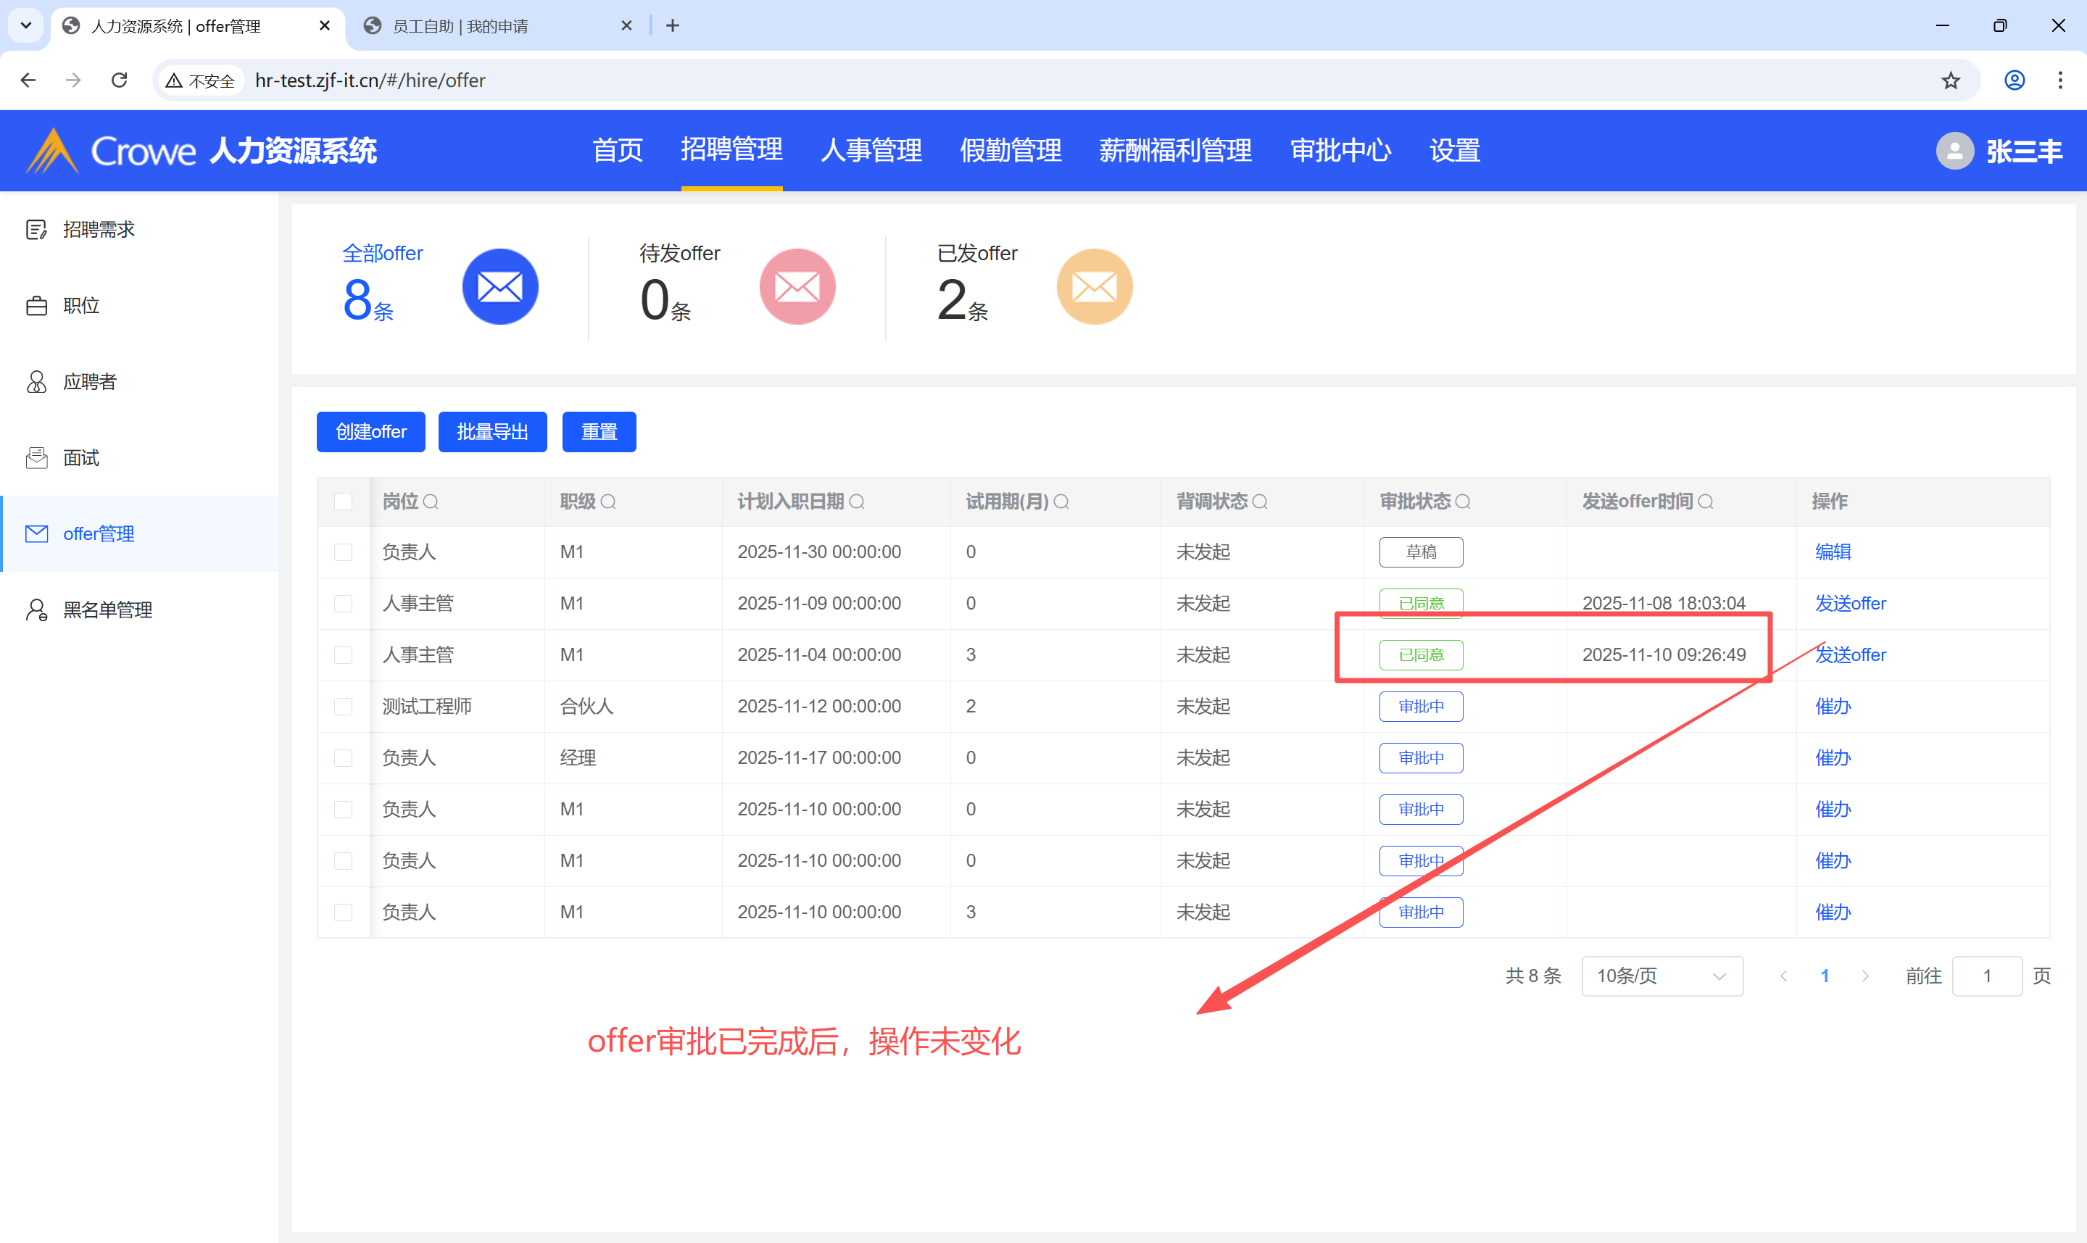This screenshot has width=2087, height=1243.
Task: Check the box for the 测试工程师 row
Action: tap(344, 707)
